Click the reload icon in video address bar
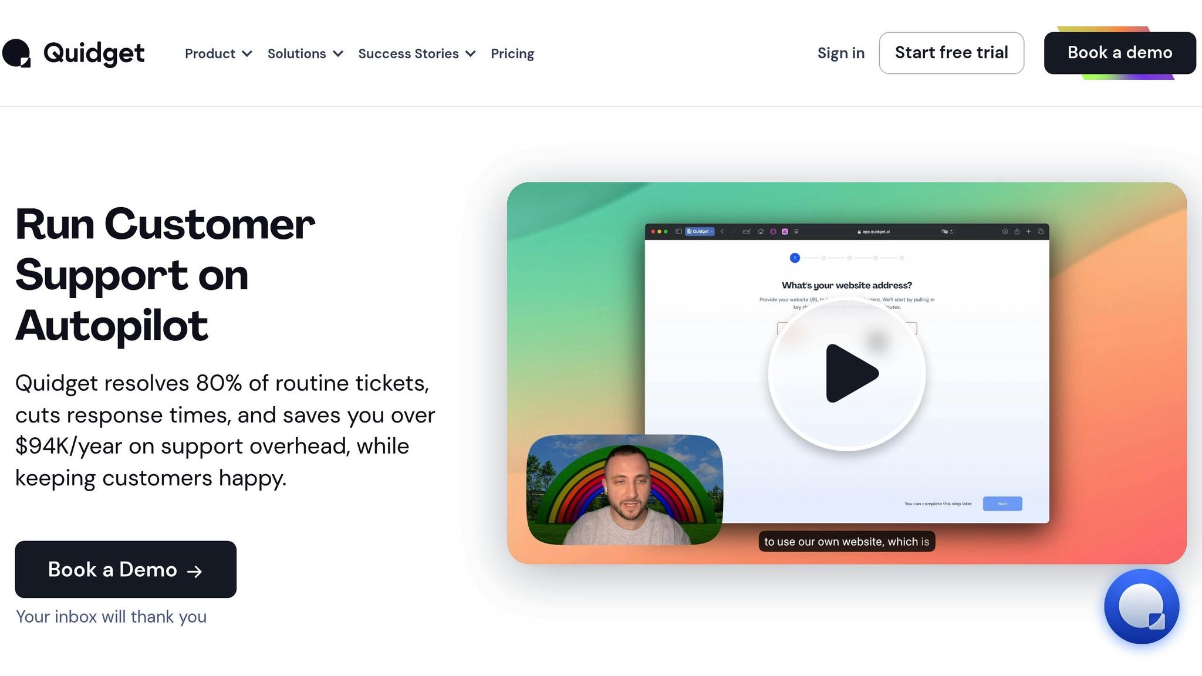The height and width of the screenshot is (676, 1202). [951, 232]
